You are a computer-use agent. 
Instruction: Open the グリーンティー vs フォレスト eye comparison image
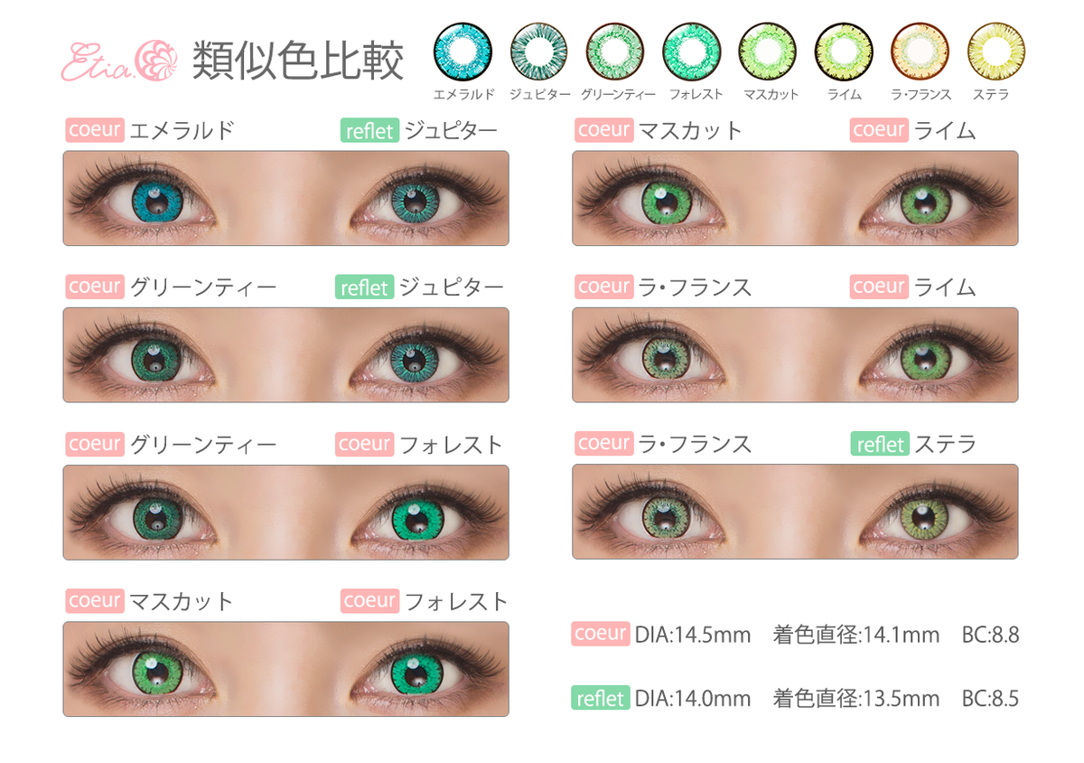pos(285,513)
